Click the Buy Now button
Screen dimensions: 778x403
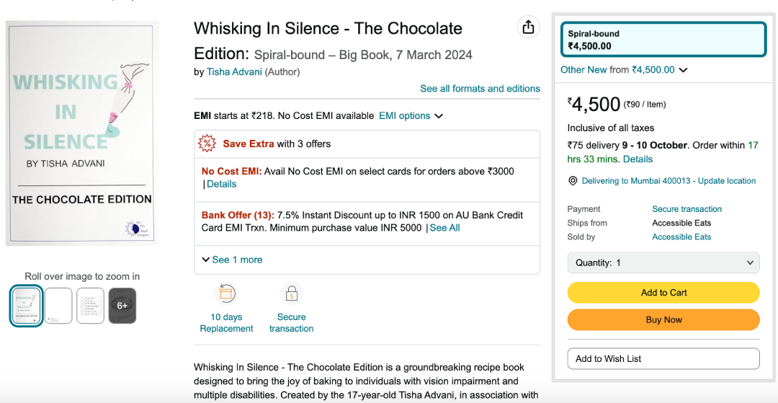[x=663, y=319]
